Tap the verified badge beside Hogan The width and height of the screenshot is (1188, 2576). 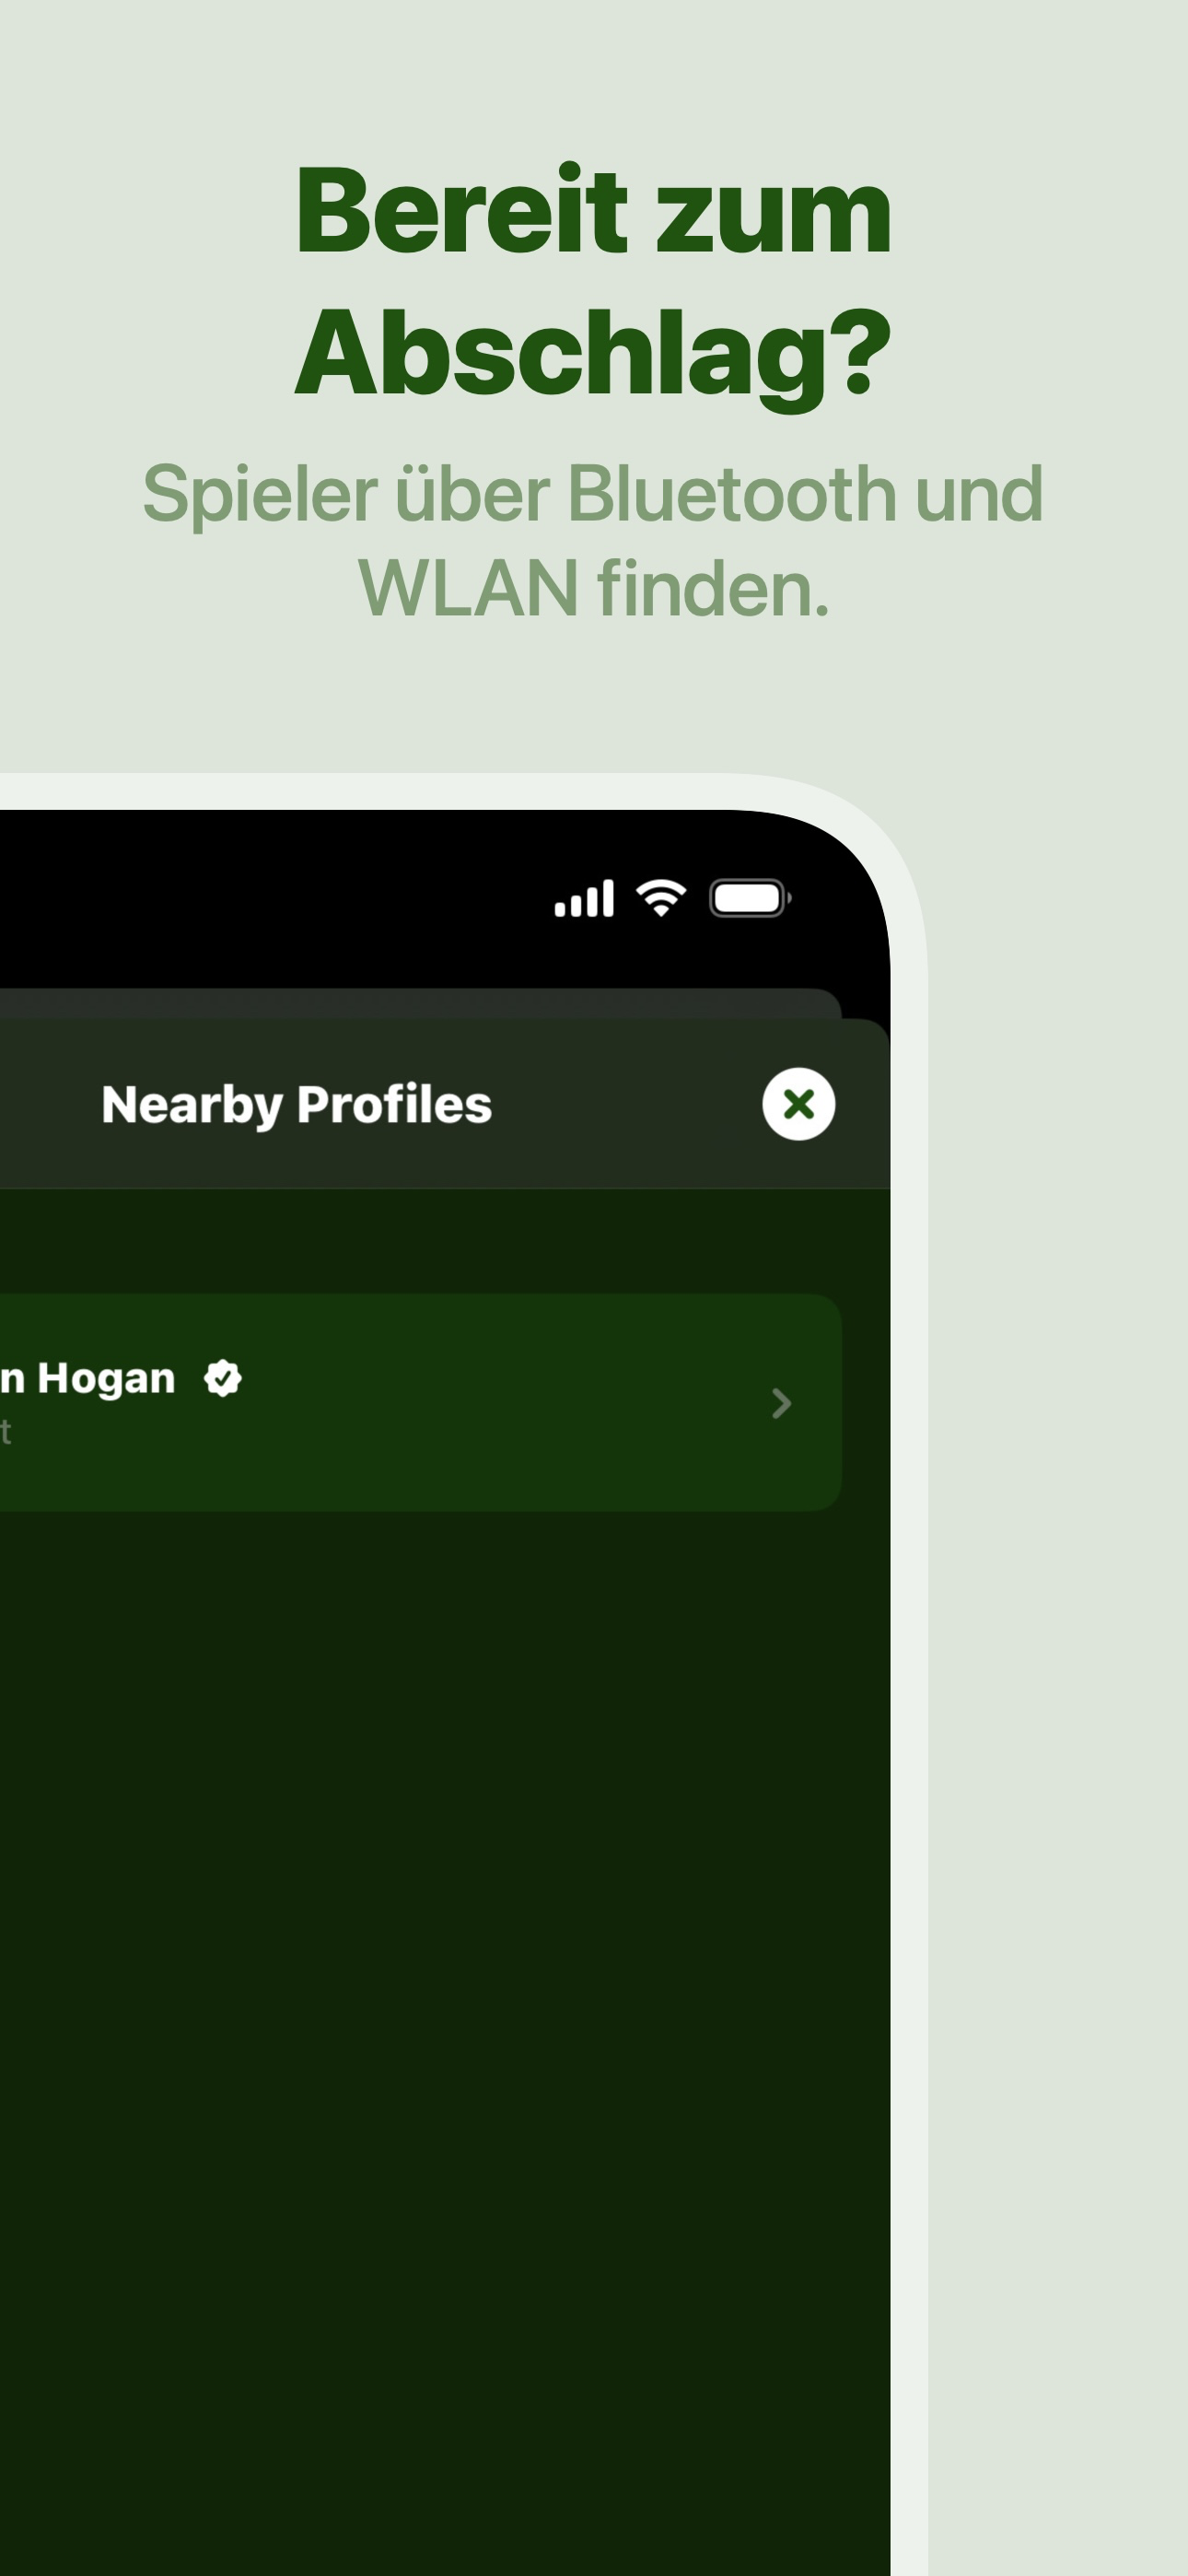click(222, 1378)
